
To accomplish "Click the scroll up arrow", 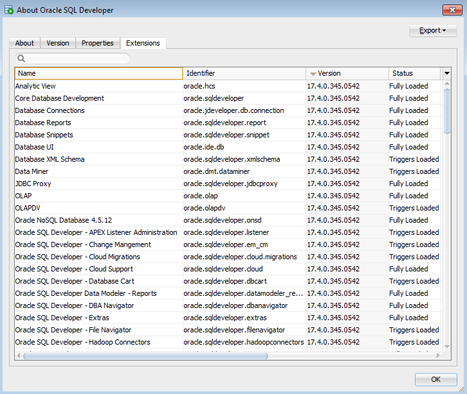I will click(447, 84).
